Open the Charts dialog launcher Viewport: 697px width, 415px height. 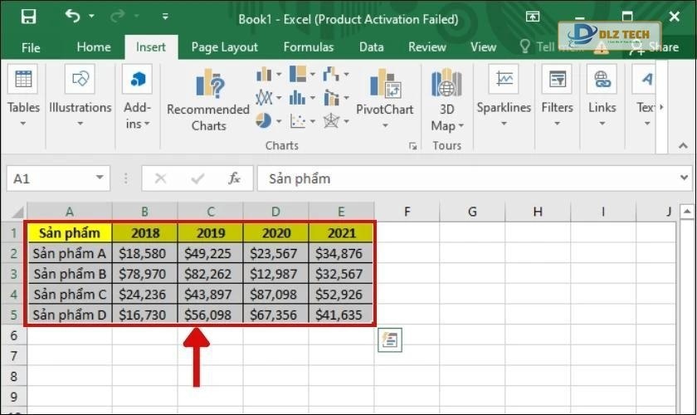coord(412,146)
